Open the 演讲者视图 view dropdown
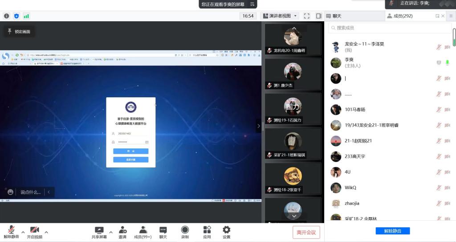 coord(280,16)
